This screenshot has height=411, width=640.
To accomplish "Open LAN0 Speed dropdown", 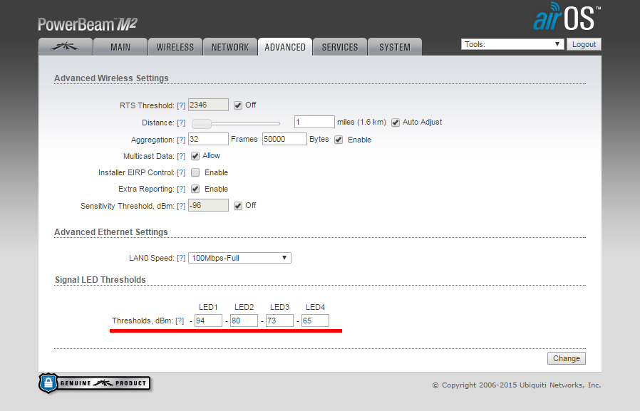I will coord(239,258).
